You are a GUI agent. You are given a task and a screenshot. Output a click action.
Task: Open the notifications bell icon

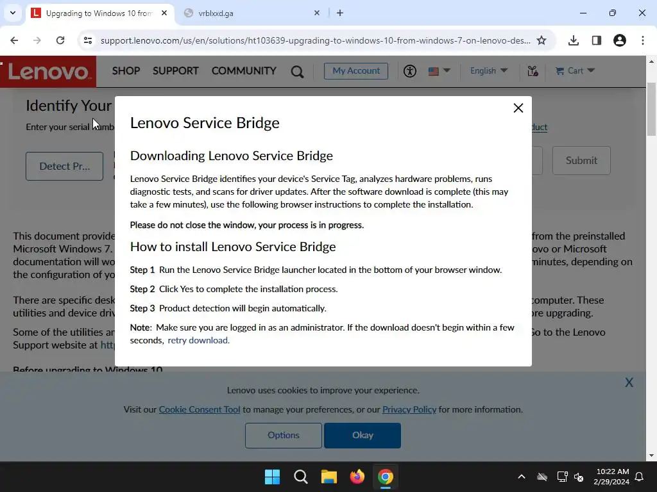[x=640, y=477]
